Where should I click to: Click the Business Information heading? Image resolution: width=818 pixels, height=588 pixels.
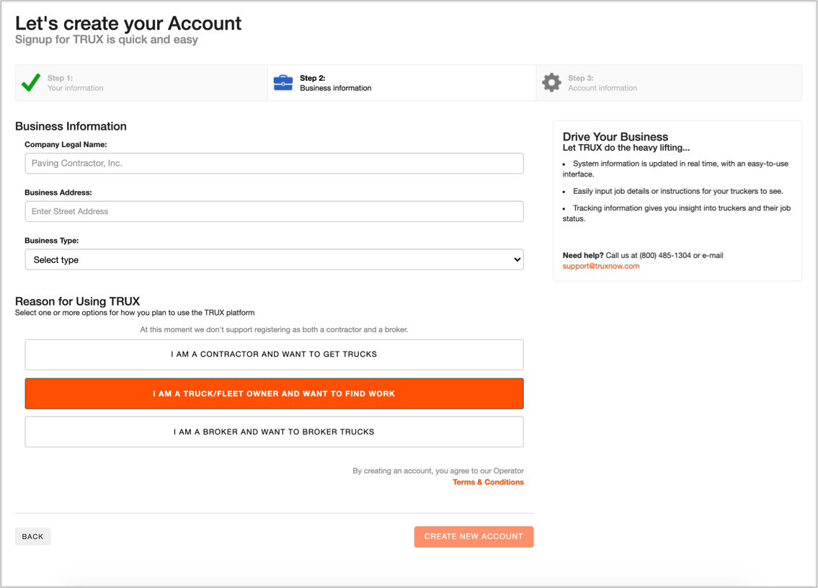coord(71,126)
